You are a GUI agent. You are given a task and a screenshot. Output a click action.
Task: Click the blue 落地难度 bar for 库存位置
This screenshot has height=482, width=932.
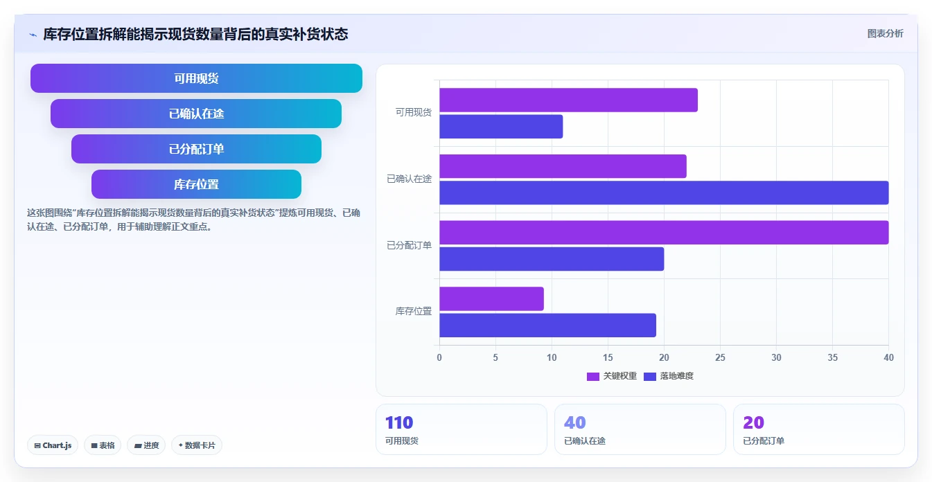(547, 325)
